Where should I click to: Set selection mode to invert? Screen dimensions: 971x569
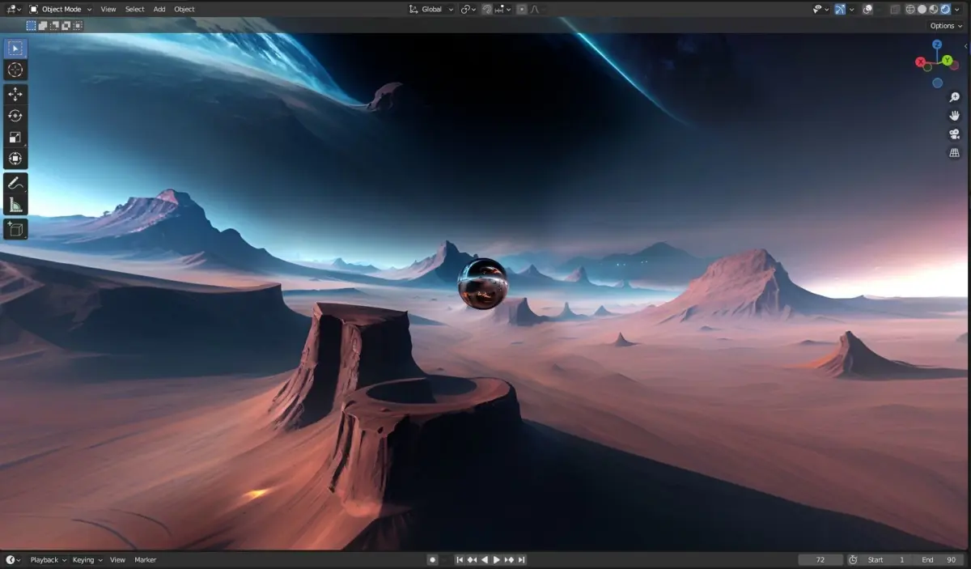point(66,26)
